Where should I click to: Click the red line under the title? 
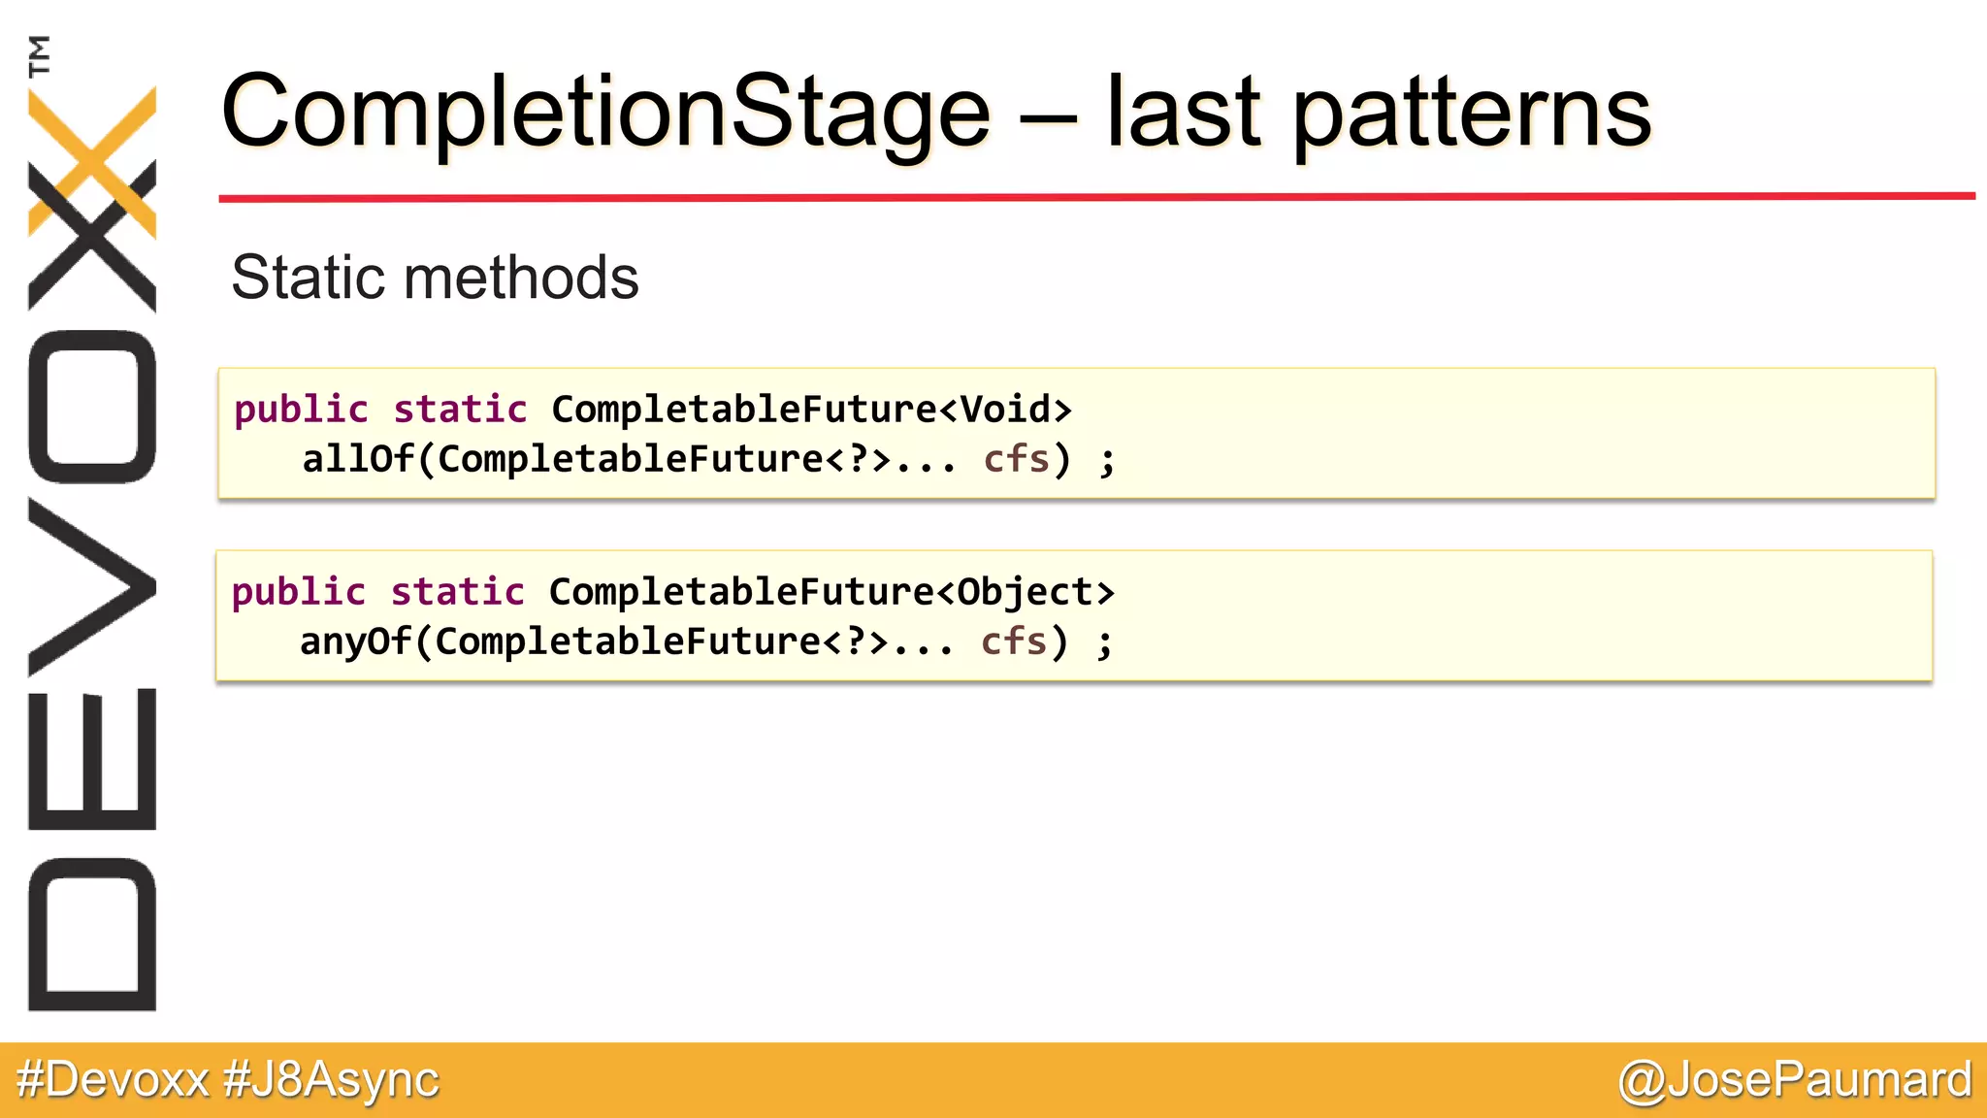coord(1096,197)
